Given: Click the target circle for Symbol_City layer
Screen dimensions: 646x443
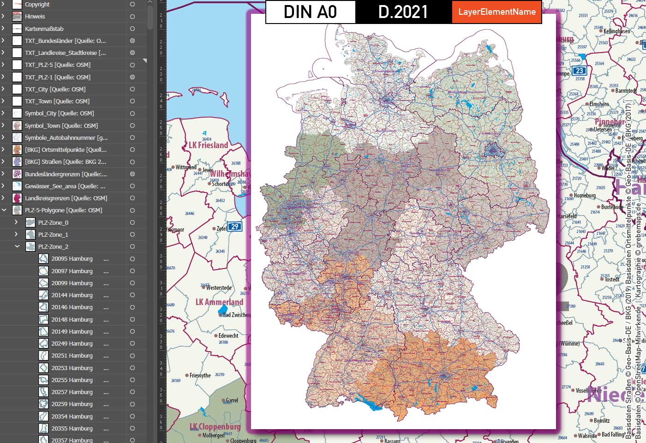Looking at the screenshot, I should 132,113.
